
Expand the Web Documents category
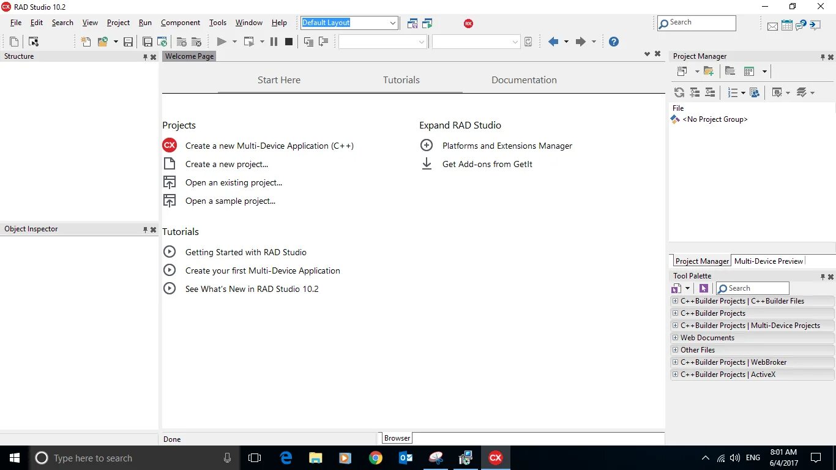[675, 338]
